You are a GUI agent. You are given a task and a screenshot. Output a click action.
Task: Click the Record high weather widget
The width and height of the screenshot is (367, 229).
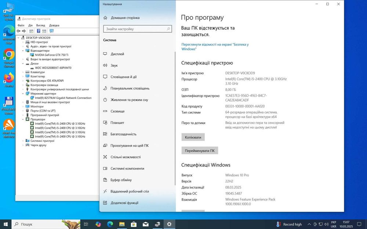coord(289,224)
